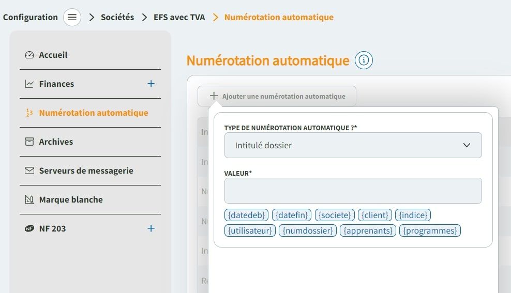Expand the Finances submenu with plus

coord(151,84)
